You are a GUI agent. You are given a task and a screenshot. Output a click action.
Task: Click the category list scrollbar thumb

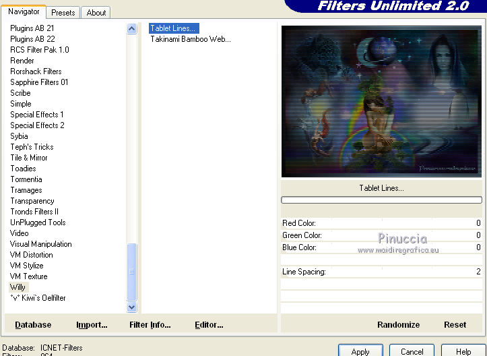pos(132,272)
